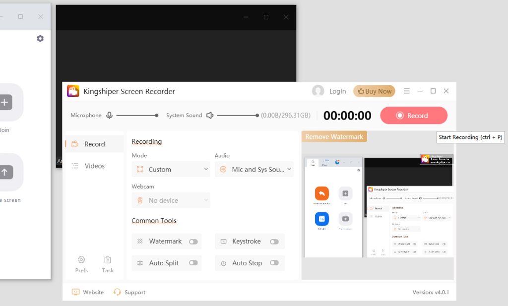Start recording with the red Record button
The height and width of the screenshot is (306, 508).
pos(414,116)
